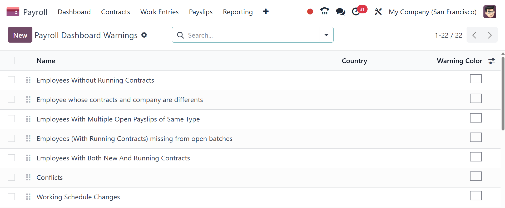Open optional columns adjust icon
The width and height of the screenshot is (505, 208).
492,61
